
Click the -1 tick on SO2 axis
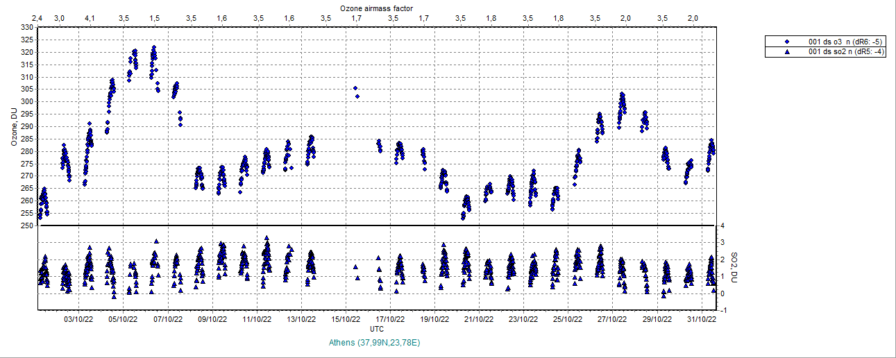tap(722, 310)
